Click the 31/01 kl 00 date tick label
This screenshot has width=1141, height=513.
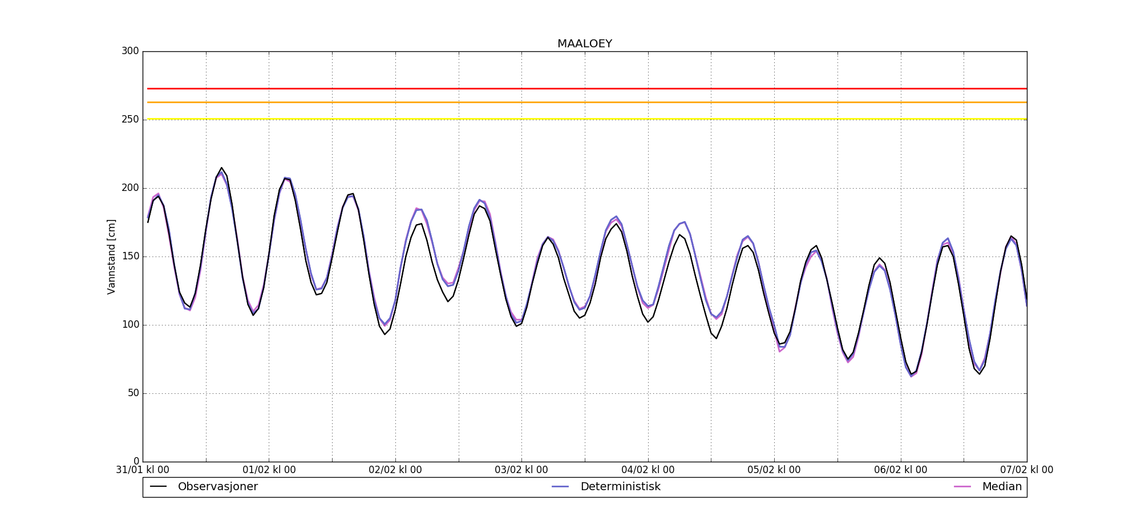tap(143, 470)
